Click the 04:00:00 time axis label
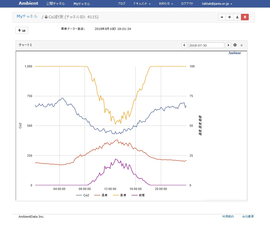This screenshot has width=270, height=226. [x=59, y=189]
